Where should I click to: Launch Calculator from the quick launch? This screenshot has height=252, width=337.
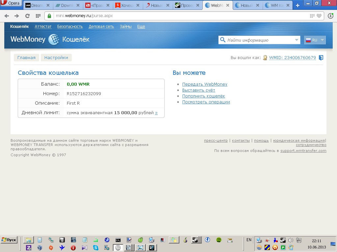[x=40, y=240]
